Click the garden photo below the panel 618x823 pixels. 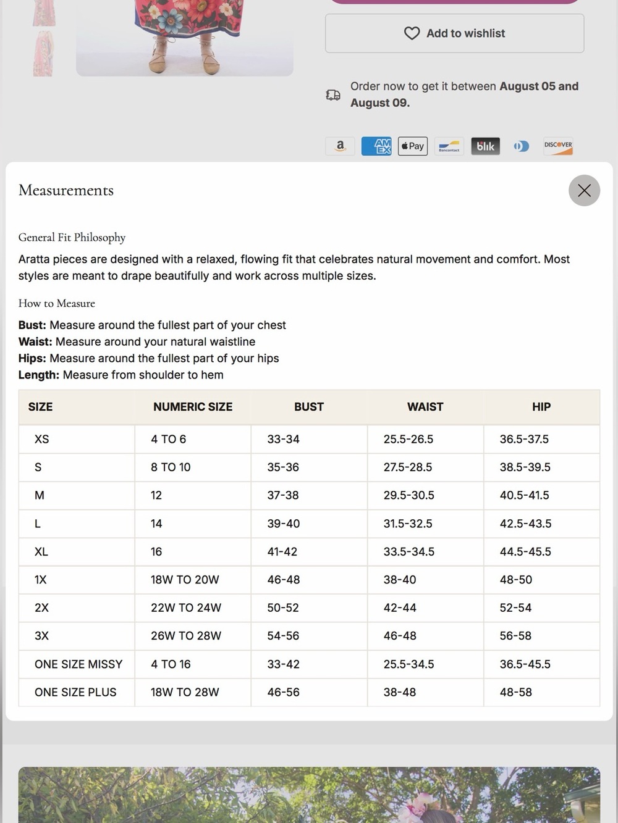pyautogui.click(x=309, y=795)
